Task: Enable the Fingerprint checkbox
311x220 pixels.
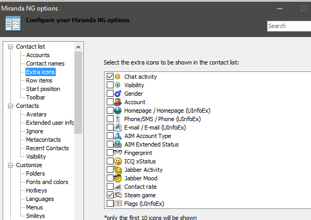Action: pyautogui.click(x=110, y=153)
